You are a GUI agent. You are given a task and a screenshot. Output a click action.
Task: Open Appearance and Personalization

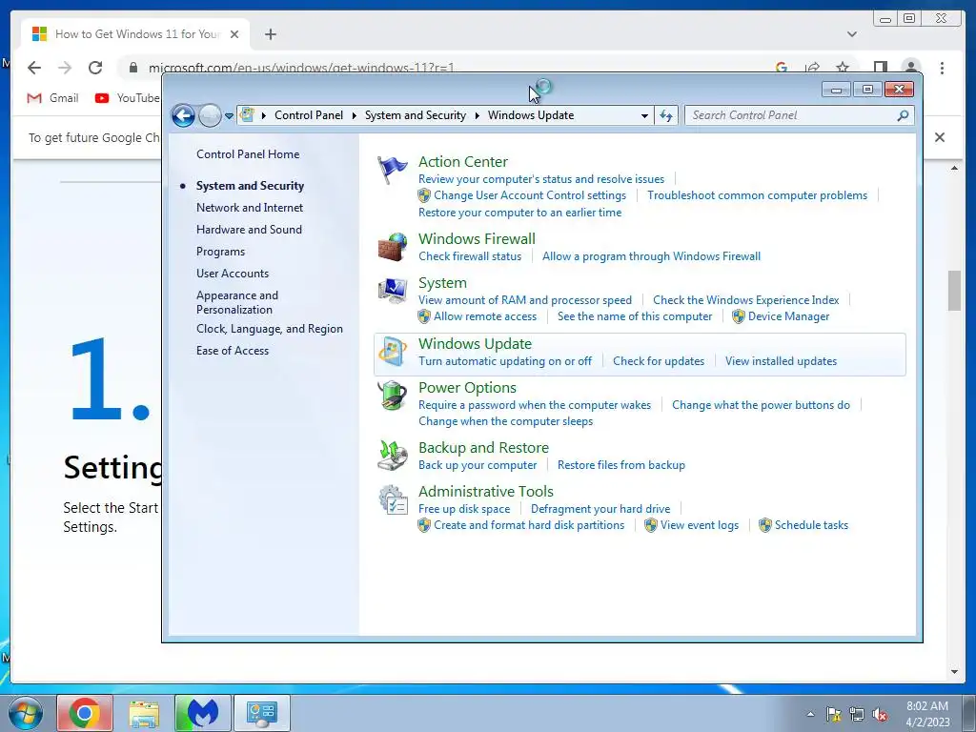pos(237,302)
